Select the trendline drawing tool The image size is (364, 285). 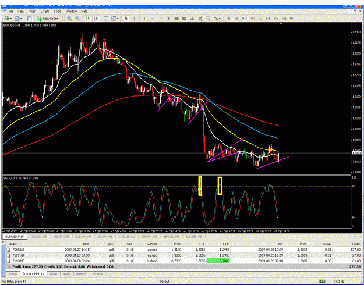[160, 19]
